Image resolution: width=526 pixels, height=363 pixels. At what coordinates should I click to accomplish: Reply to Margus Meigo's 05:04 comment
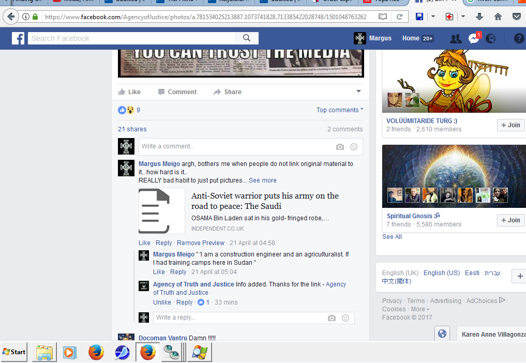pyautogui.click(x=178, y=272)
